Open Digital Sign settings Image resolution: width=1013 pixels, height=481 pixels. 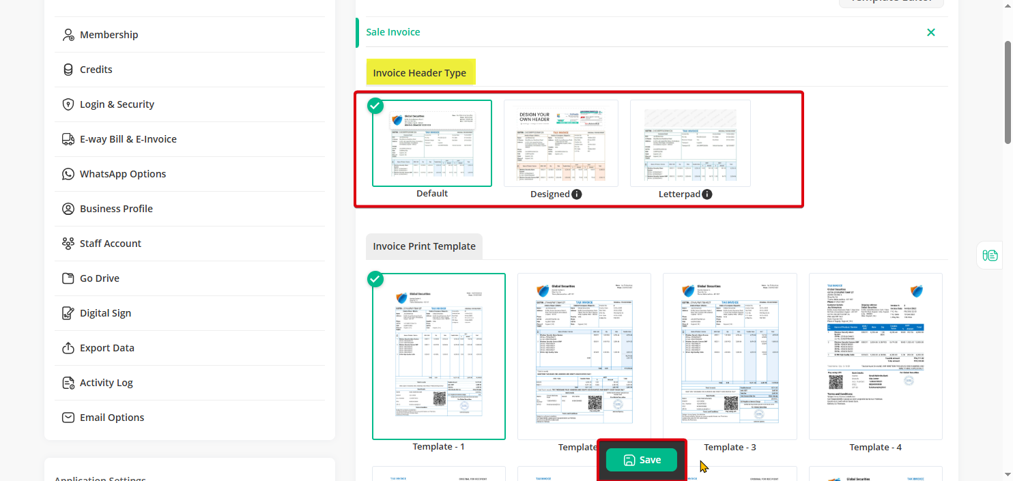tap(190, 313)
